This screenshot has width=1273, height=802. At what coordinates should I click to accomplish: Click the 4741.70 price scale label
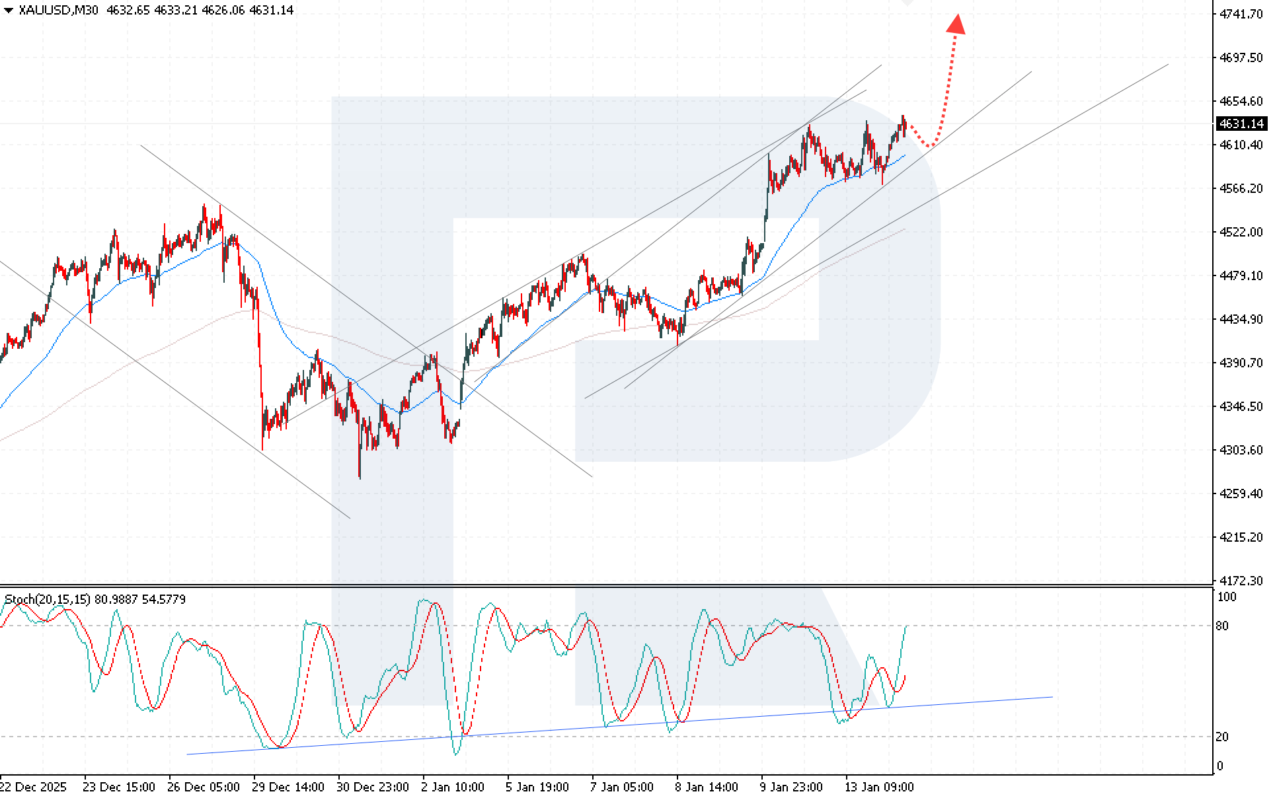[x=1241, y=14]
